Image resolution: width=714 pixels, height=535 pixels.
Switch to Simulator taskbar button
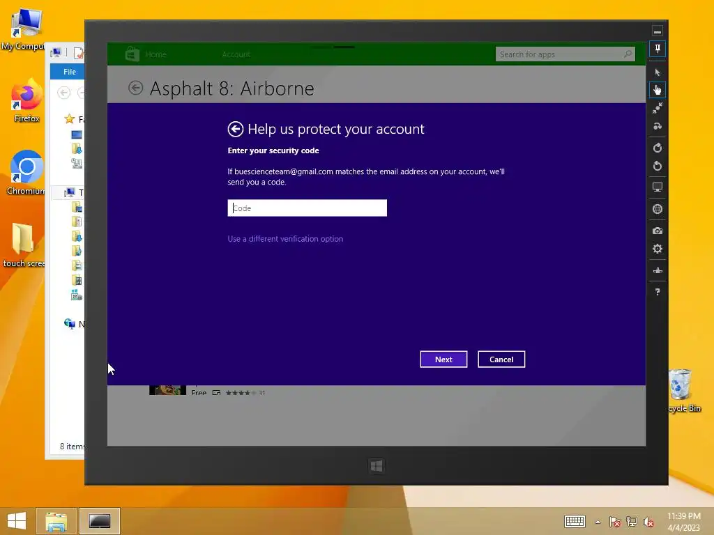pyautogui.click(x=99, y=521)
